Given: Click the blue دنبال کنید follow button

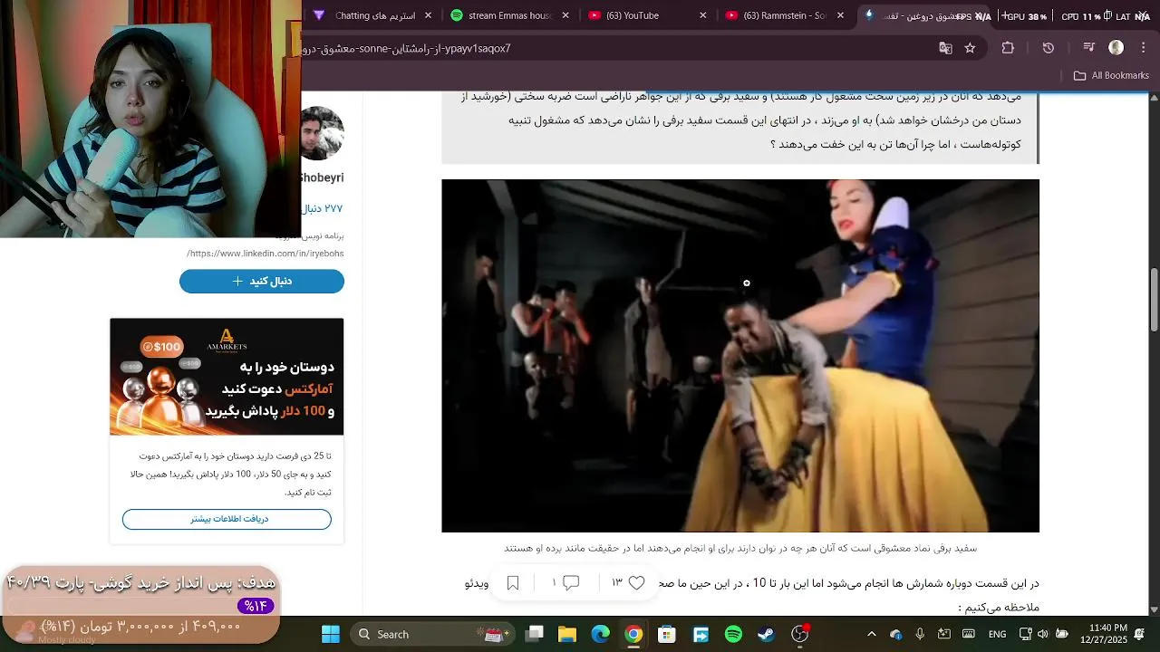Looking at the screenshot, I should (262, 282).
